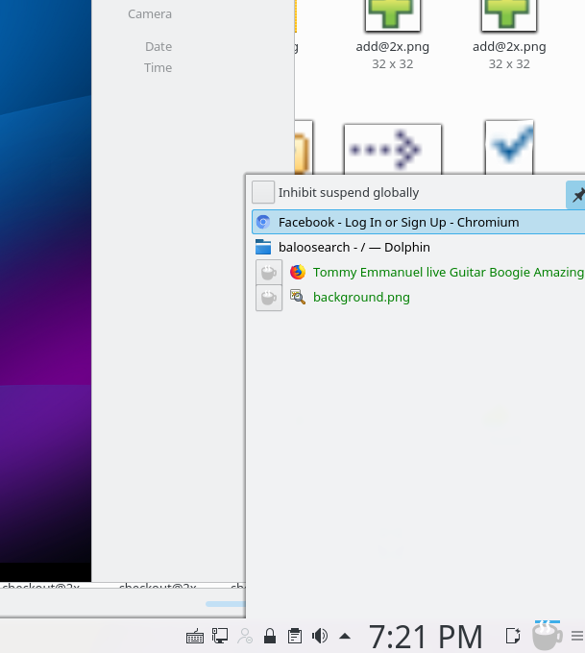The height and width of the screenshot is (653, 585).
Task: Click the Dolphin folder icon in the list
Action: (263, 247)
